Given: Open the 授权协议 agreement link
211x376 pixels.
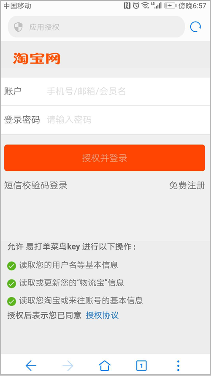Looking at the screenshot, I should click(103, 315).
